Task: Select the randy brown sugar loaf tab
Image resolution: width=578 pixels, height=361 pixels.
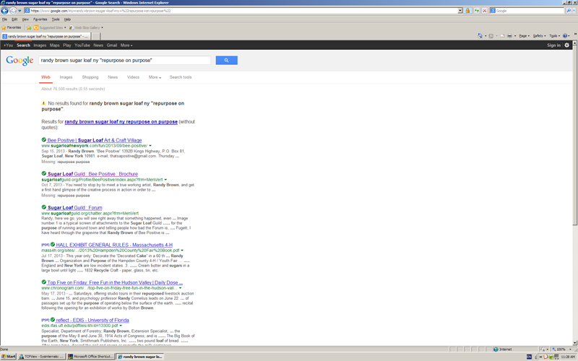Action: 46,36
